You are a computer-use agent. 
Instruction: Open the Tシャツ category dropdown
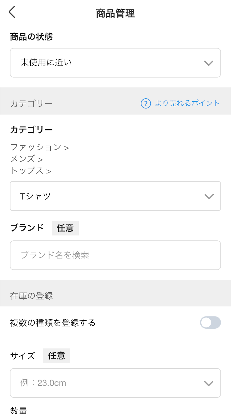115,196
